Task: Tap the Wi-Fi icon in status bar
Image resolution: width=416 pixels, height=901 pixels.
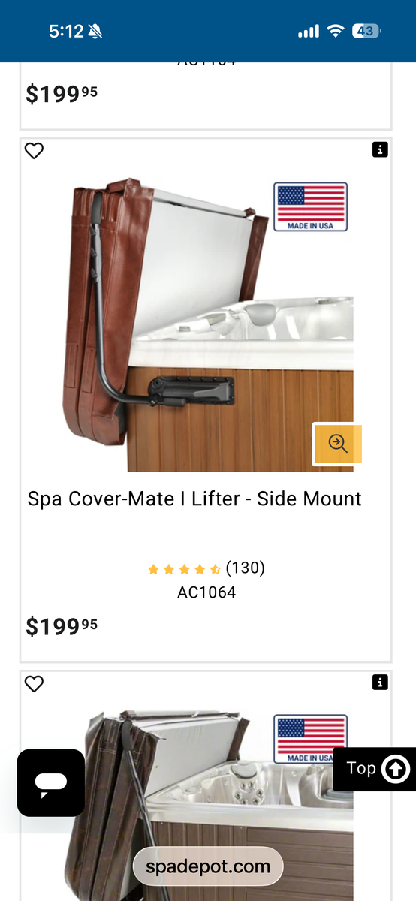Action: (335, 31)
